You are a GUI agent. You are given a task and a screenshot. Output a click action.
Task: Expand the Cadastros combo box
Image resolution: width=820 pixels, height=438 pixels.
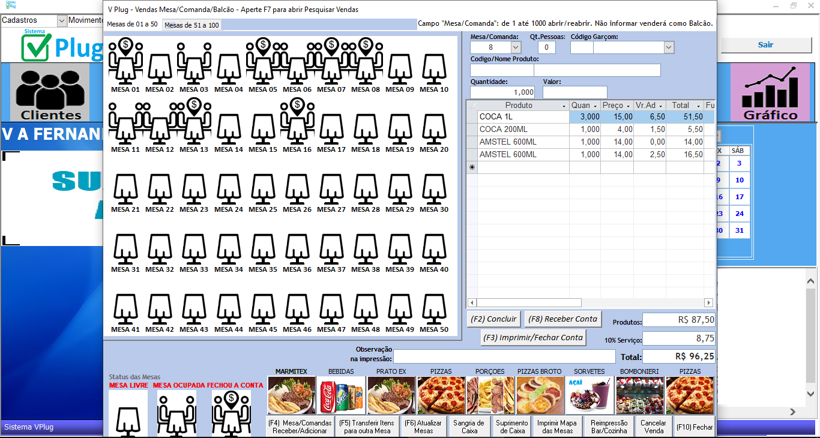[61, 20]
